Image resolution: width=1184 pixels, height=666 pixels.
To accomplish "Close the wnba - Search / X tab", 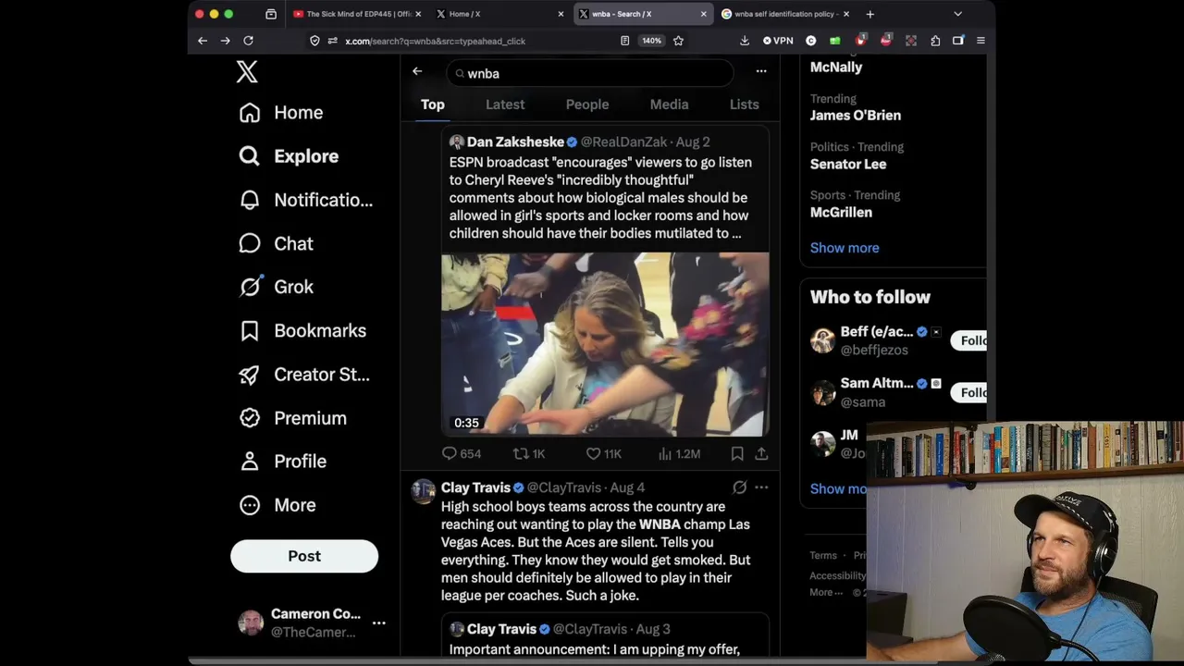I will pos(703,14).
